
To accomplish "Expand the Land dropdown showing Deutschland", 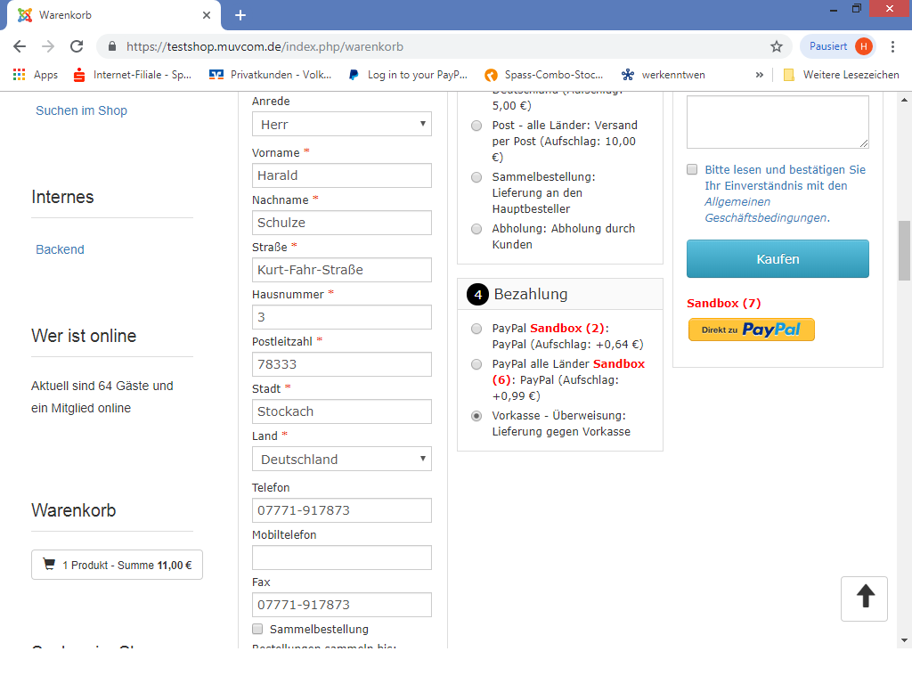I will tap(341, 460).
